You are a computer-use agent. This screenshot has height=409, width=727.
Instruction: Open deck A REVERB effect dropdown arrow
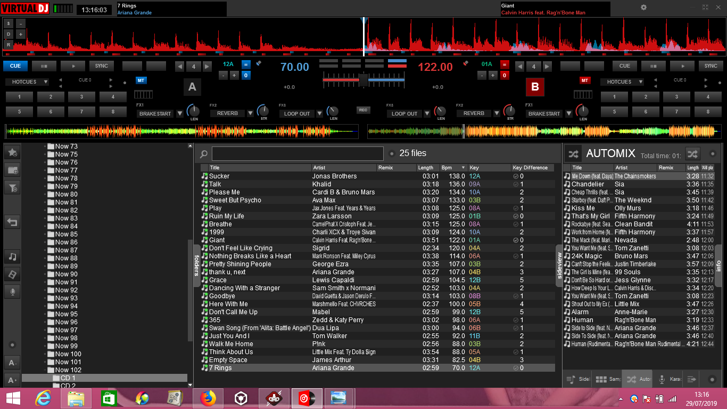tap(250, 113)
